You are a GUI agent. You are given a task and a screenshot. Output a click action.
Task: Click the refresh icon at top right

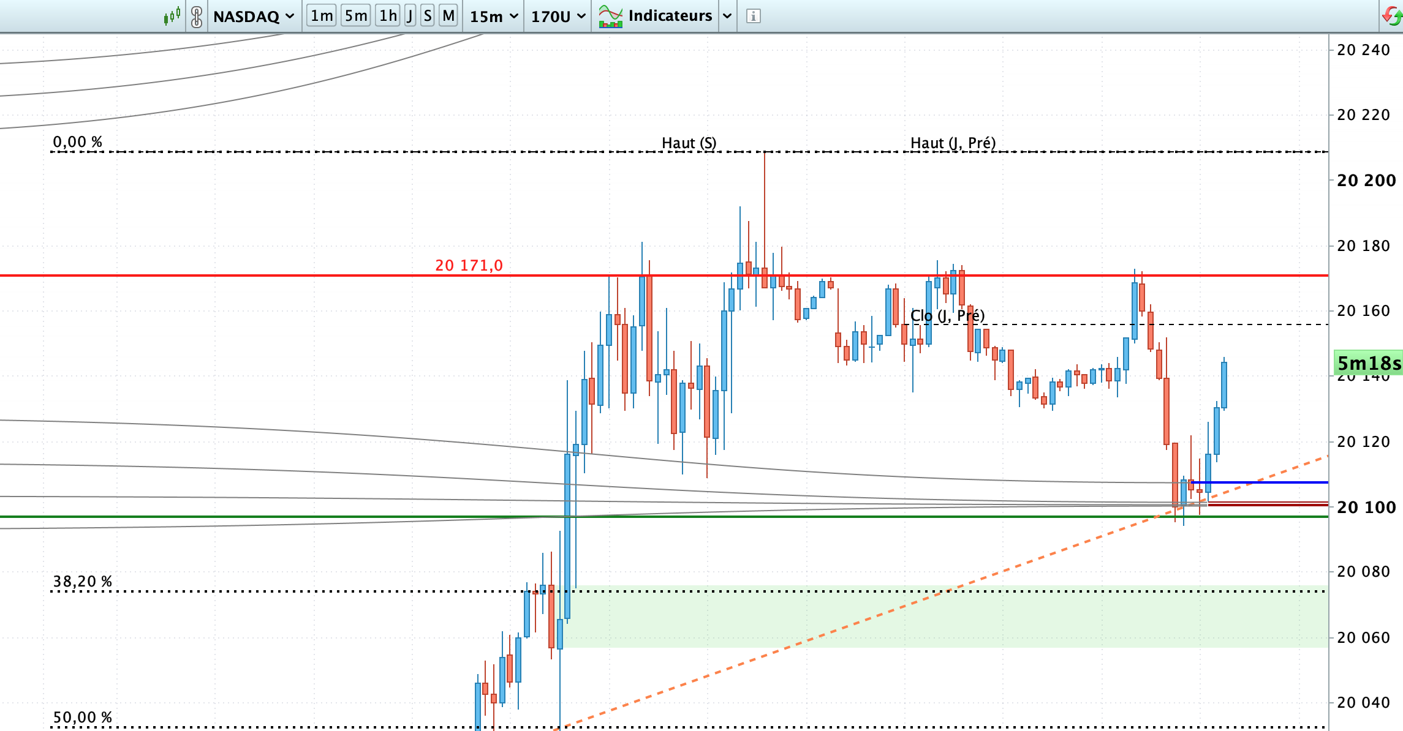click(1391, 15)
